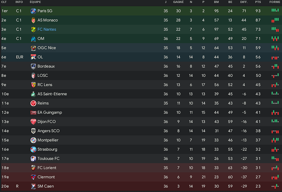Click the OM club logo
The height and width of the screenshot is (192, 282).
tap(33, 39)
